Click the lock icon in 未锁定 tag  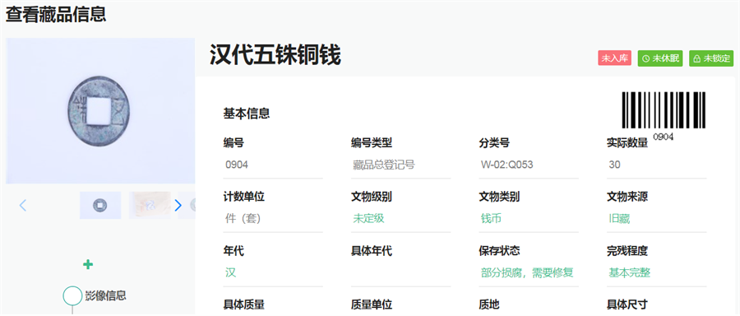pyautogui.click(x=697, y=59)
